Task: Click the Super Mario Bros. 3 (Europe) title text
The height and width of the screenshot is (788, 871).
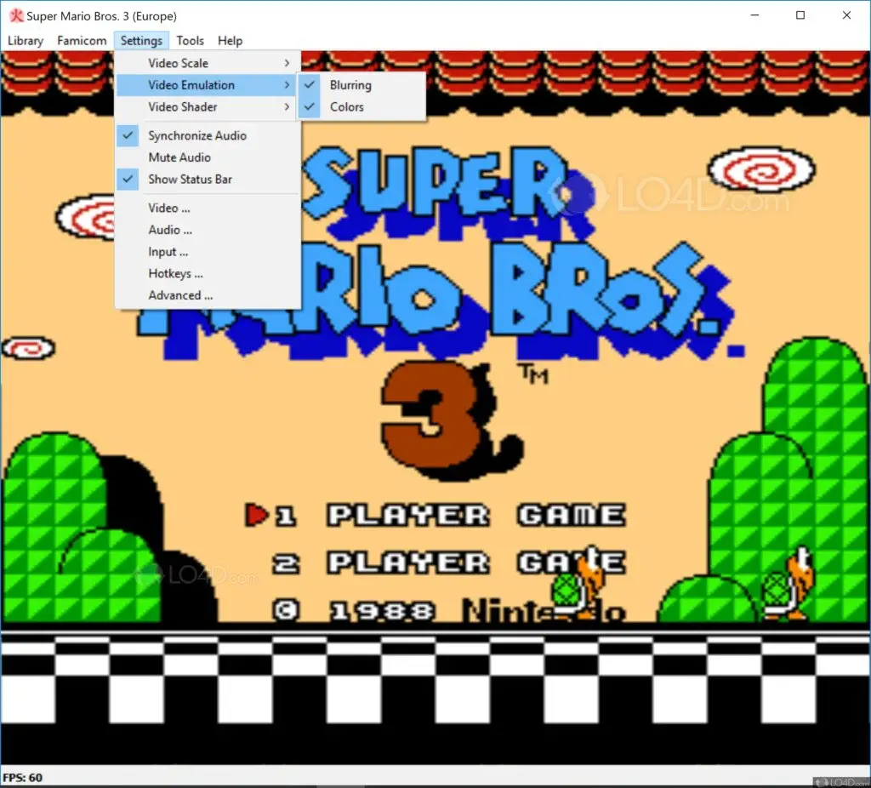Action: [102, 16]
